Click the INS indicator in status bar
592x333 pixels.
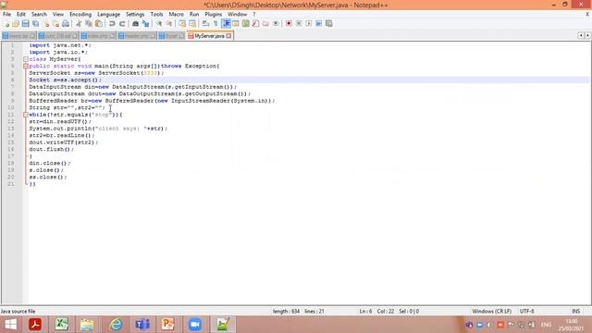tap(575, 312)
